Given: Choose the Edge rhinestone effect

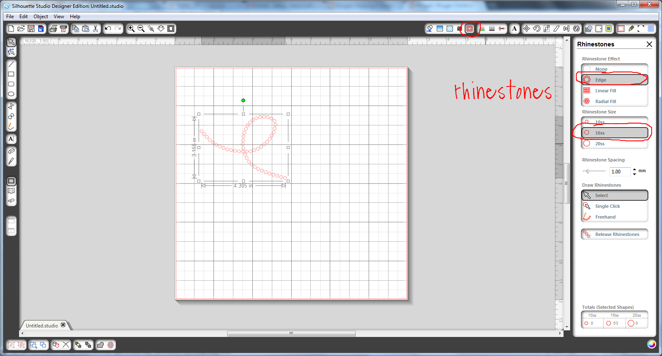Looking at the screenshot, I should coord(614,80).
